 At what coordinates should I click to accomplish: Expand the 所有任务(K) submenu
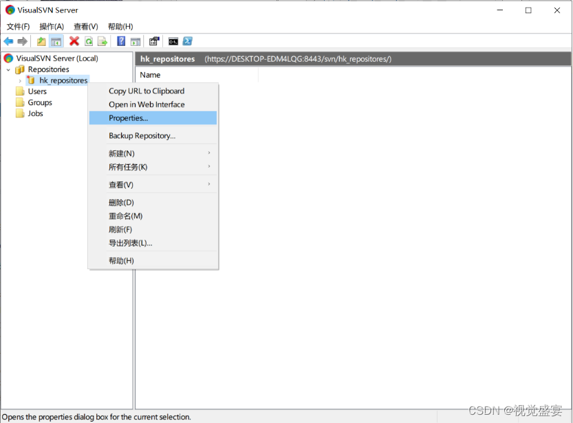(153, 167)
